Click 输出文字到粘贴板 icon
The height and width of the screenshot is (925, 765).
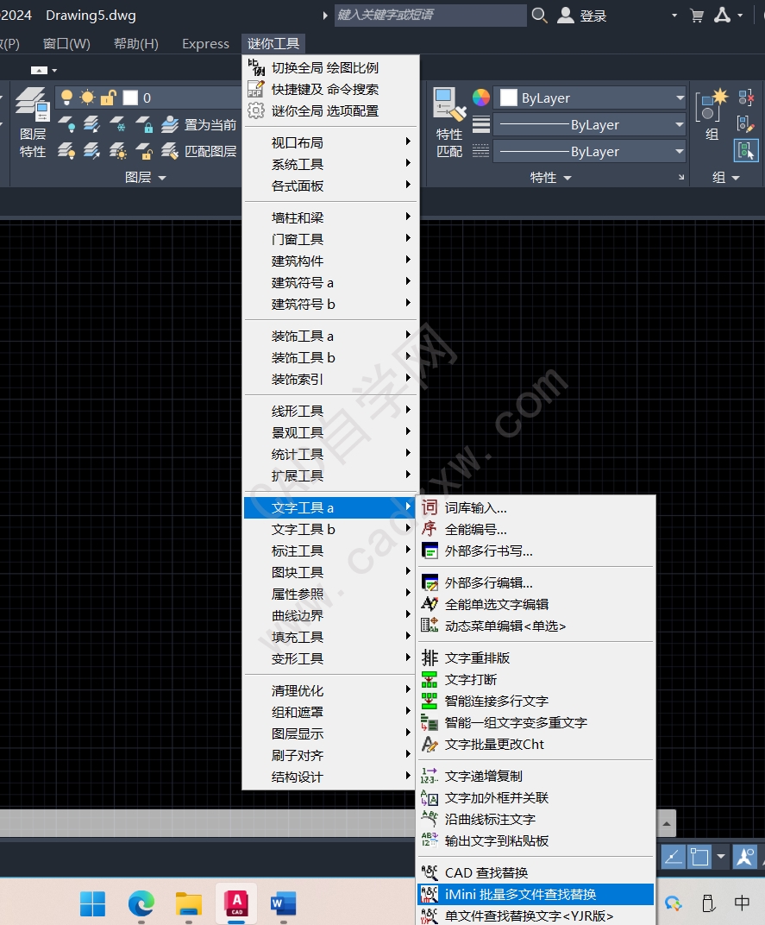click(x=430, y=840)
